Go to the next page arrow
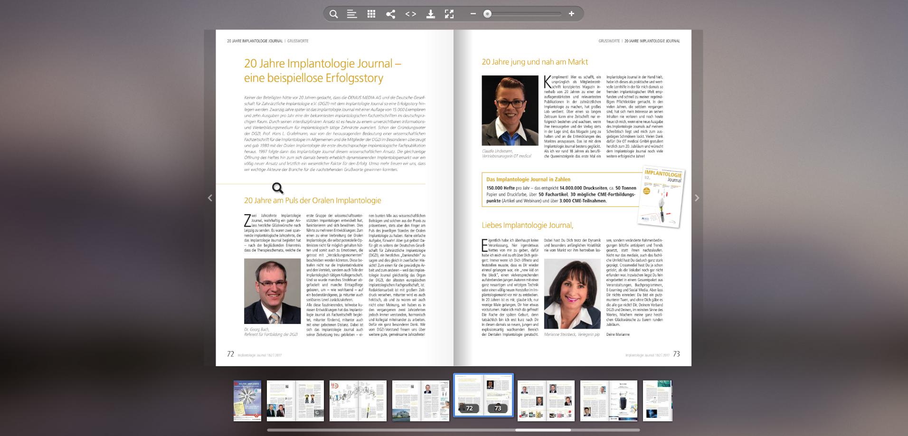 697,198
